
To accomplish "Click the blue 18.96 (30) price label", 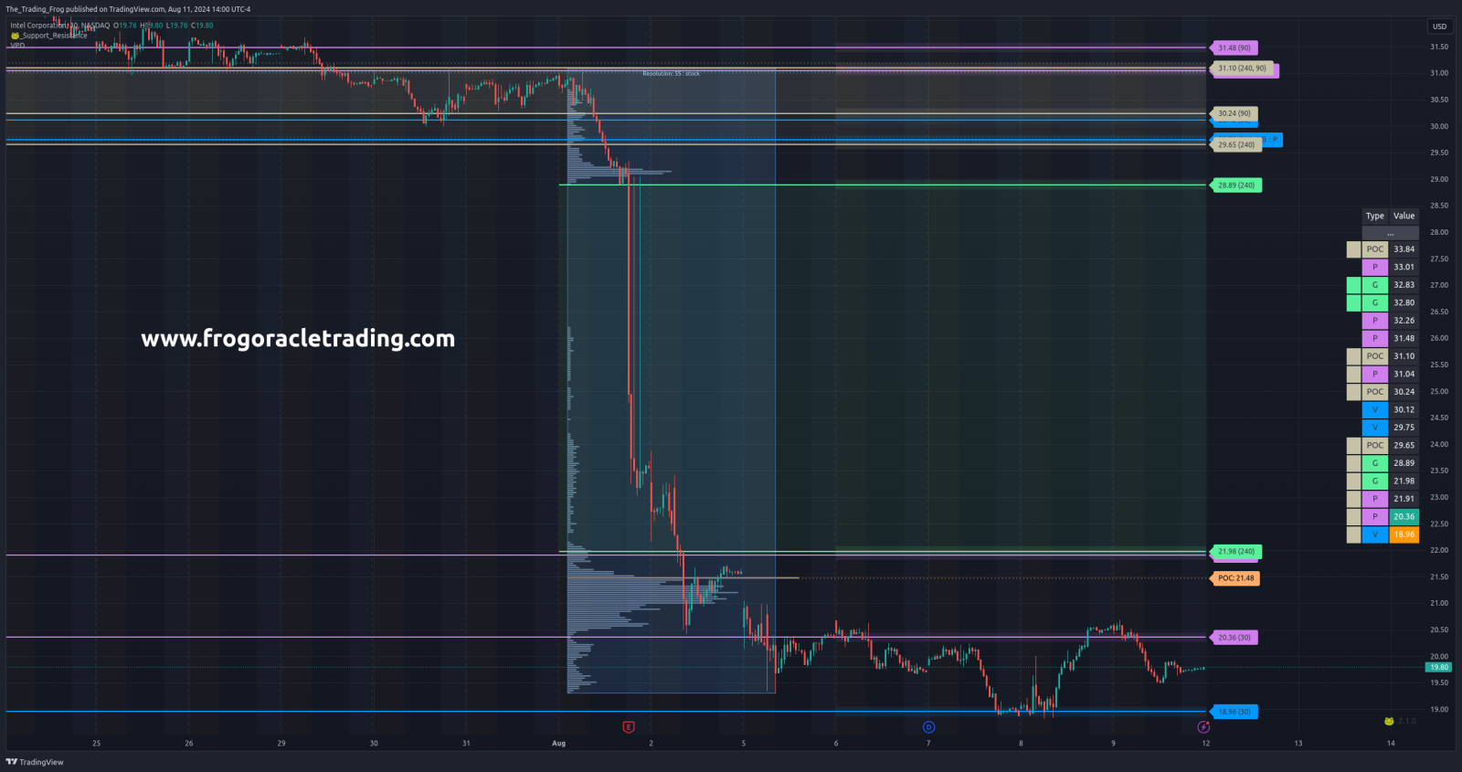I will pyautogui.click(x=1234, y=711).
